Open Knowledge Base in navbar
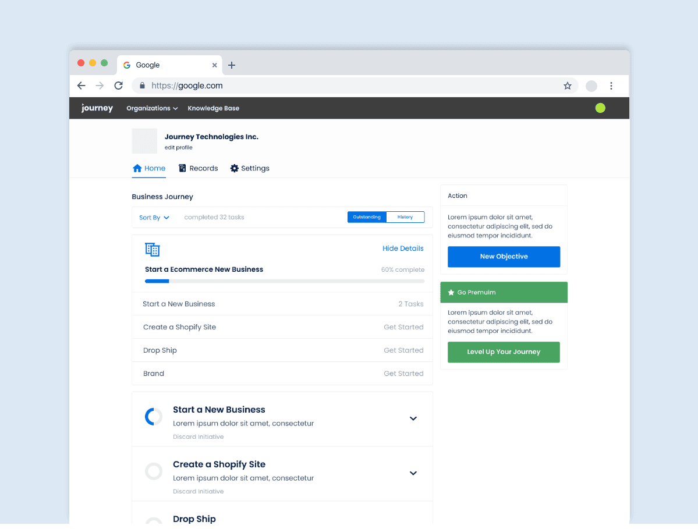 pyautogui.click(x=213, y=109)
